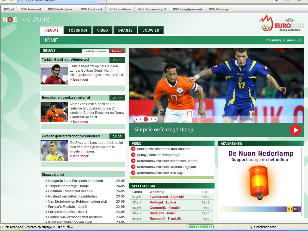Open Van Nistelrooij en Robben melden zich

78,201
